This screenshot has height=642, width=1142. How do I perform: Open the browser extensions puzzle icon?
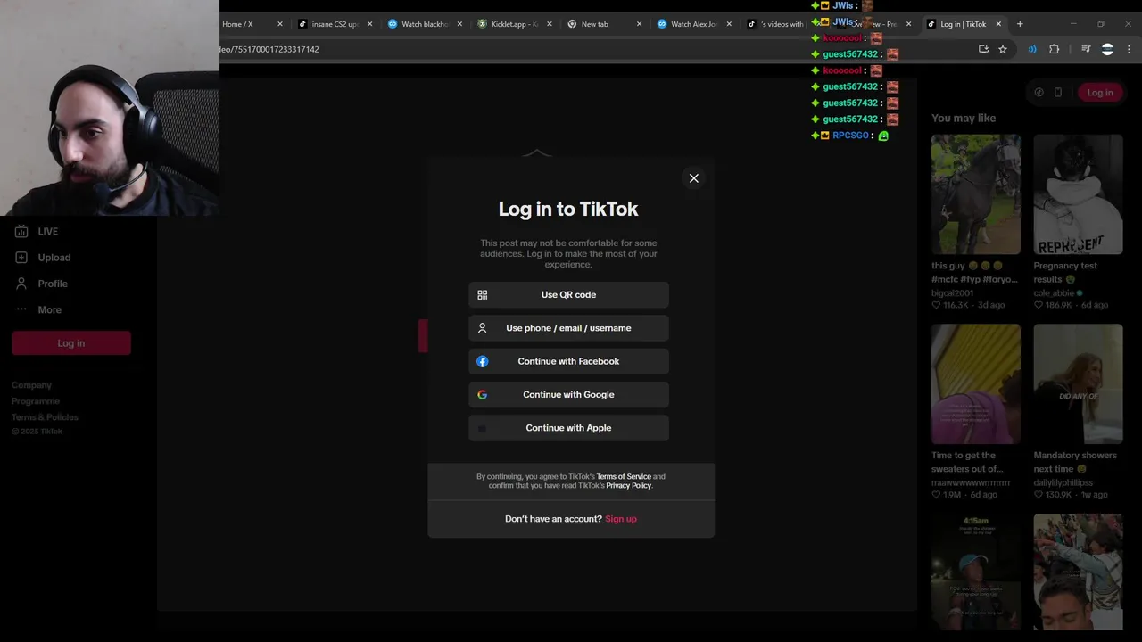(1055, 50)
